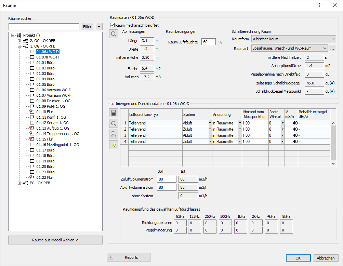The height and width of the screenshot is (266, 343).
Task: Open Anordnung dropdown in table row 3
Action: (240, 135)
